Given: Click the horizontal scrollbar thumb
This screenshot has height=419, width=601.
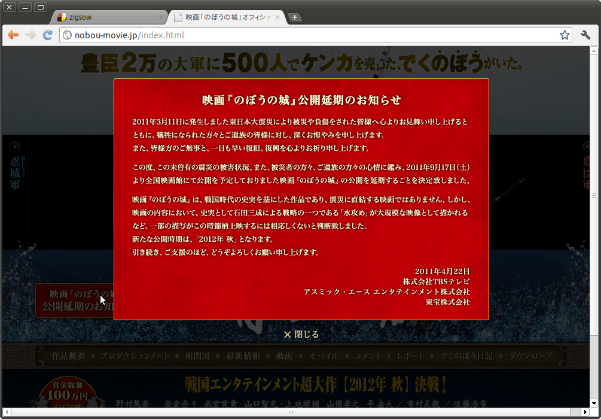Looking at the screenshot, I should coord(291,412).
